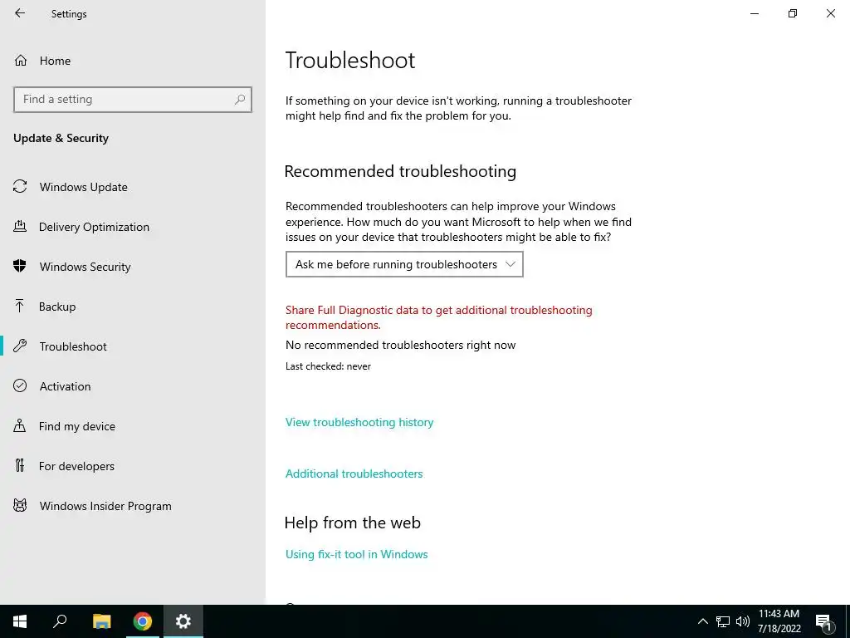Click the Find a setting search field
Screen dimensions: 850x638
(x=133, y=100)
